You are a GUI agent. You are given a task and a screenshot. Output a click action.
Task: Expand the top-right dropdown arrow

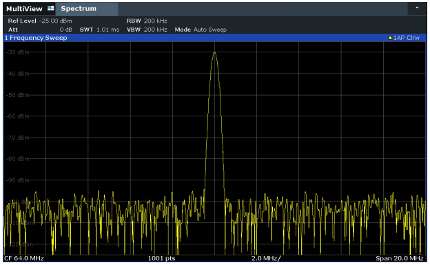click(x=417, y=8)
